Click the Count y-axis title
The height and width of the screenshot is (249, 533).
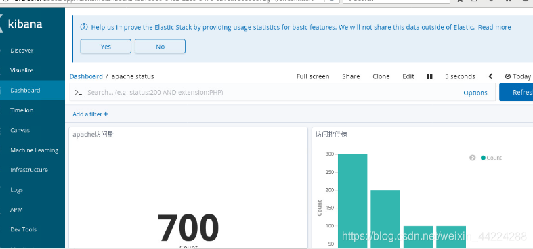(x=320, y=208)
